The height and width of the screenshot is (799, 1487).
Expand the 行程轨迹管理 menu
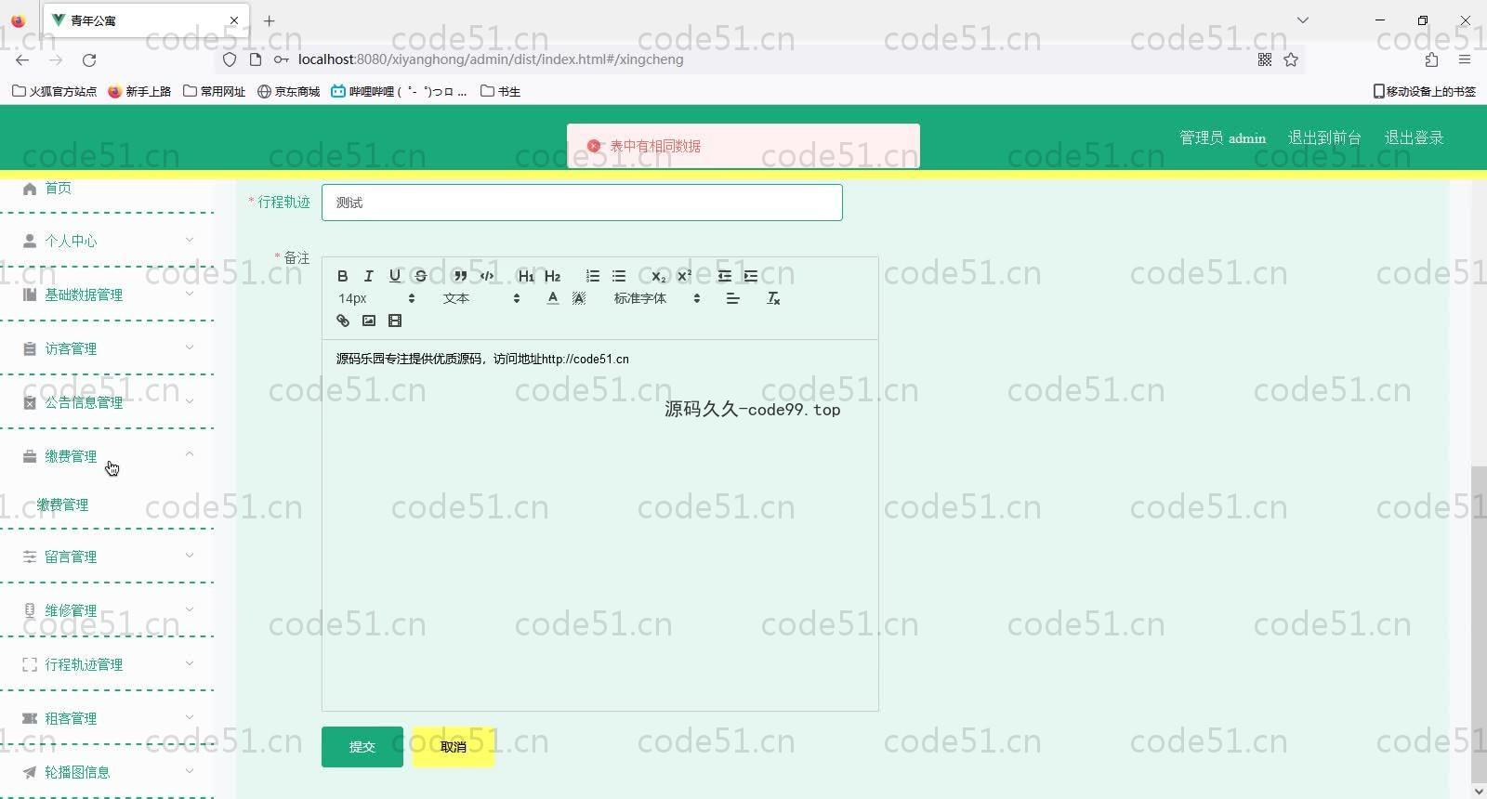tap(107, 664)
